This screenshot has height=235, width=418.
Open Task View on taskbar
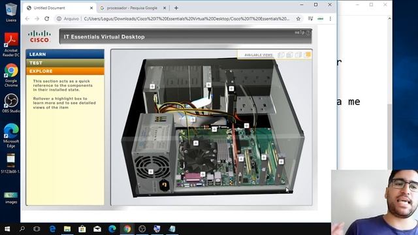coord(37,229)
